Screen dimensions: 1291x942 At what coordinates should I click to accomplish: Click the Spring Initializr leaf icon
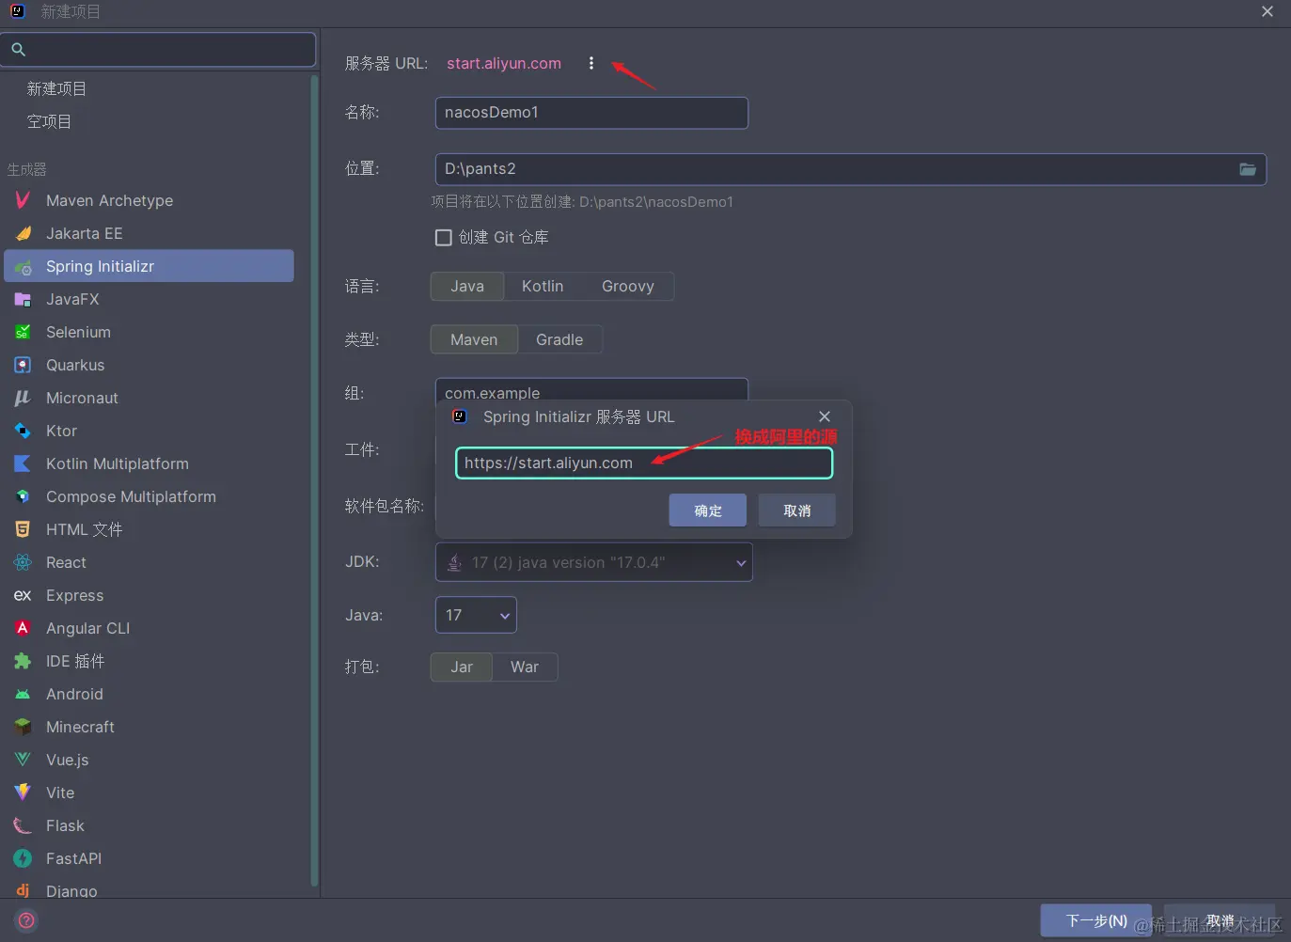(23, 266)
